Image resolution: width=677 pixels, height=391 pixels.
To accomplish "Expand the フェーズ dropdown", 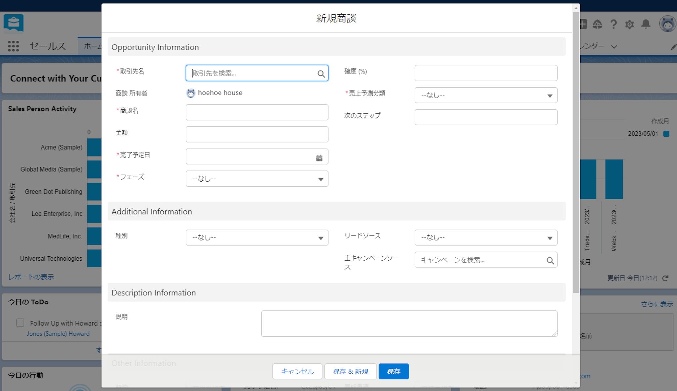I will pyautogui.click(x=257, y=179).
